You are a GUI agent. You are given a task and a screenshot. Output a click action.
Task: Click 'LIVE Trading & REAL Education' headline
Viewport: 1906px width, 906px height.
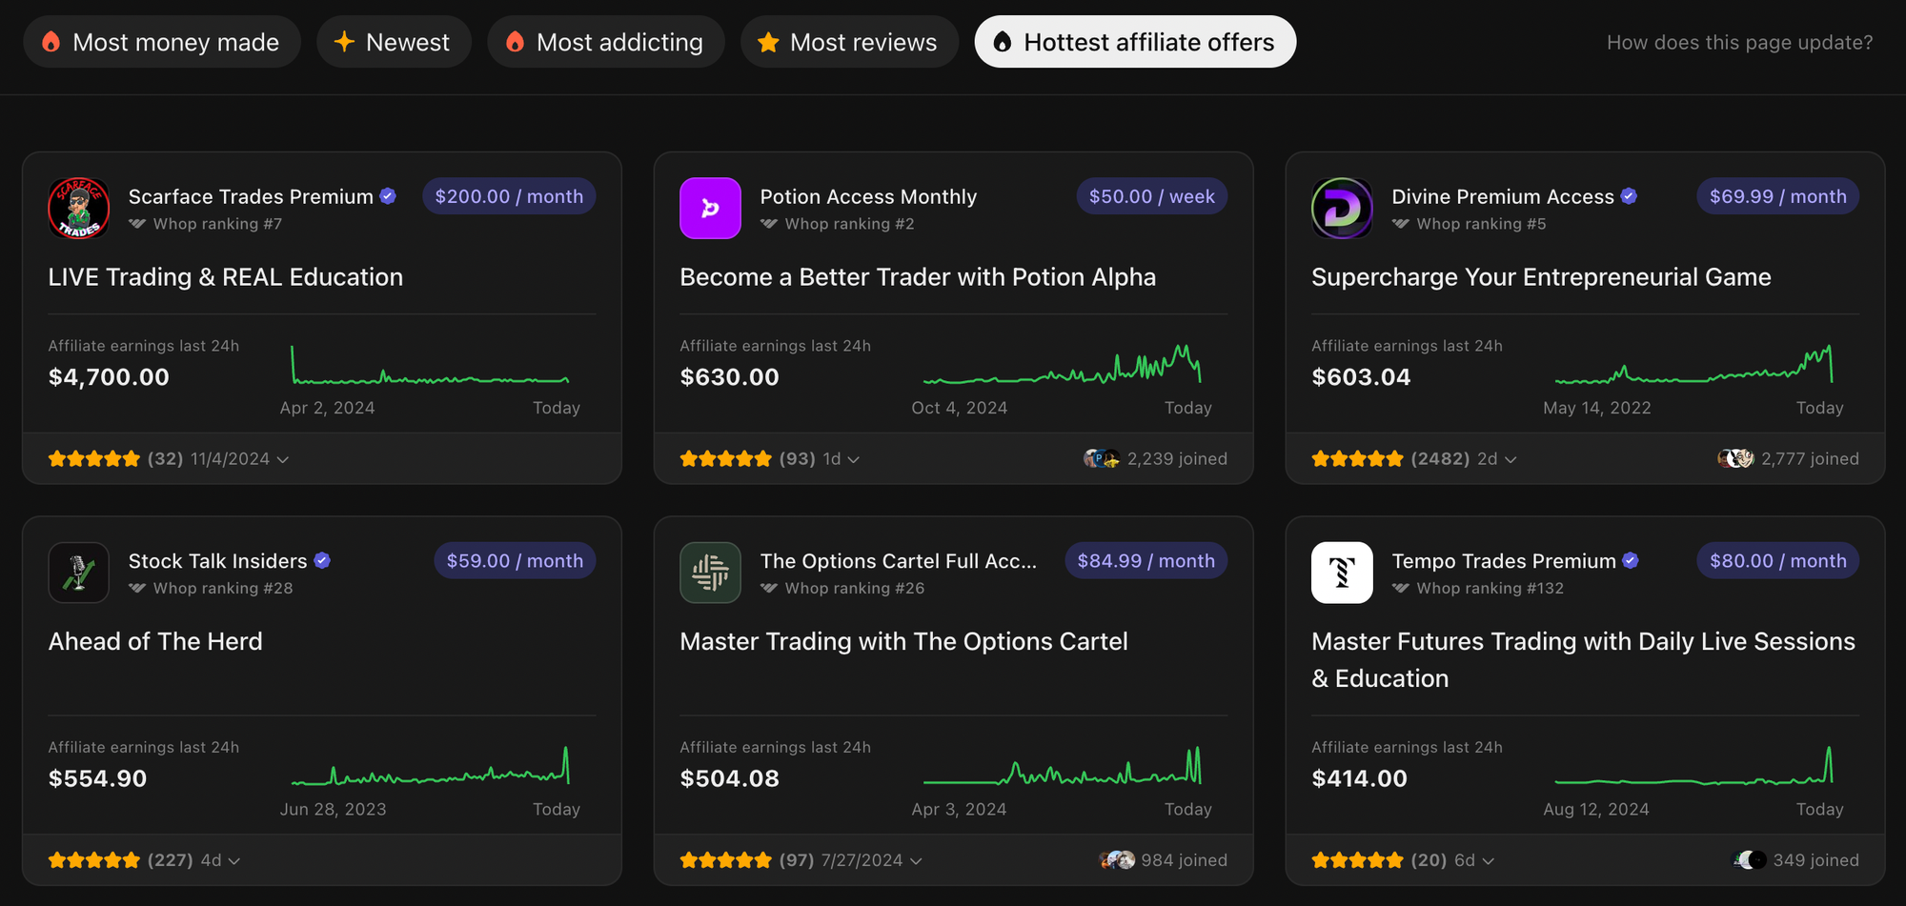pyautogui.click(x=226, y=277)
